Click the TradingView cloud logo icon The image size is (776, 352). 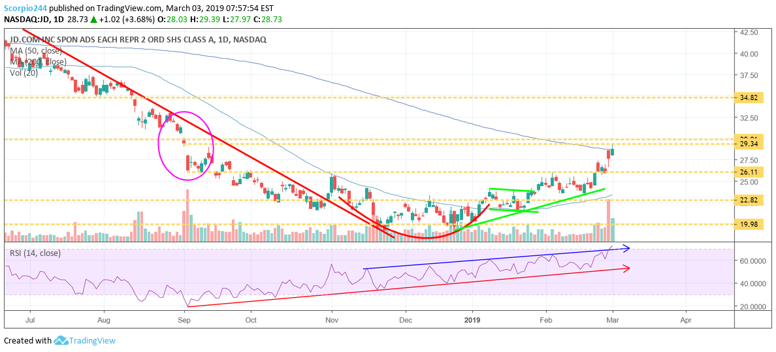pos(61,341)
